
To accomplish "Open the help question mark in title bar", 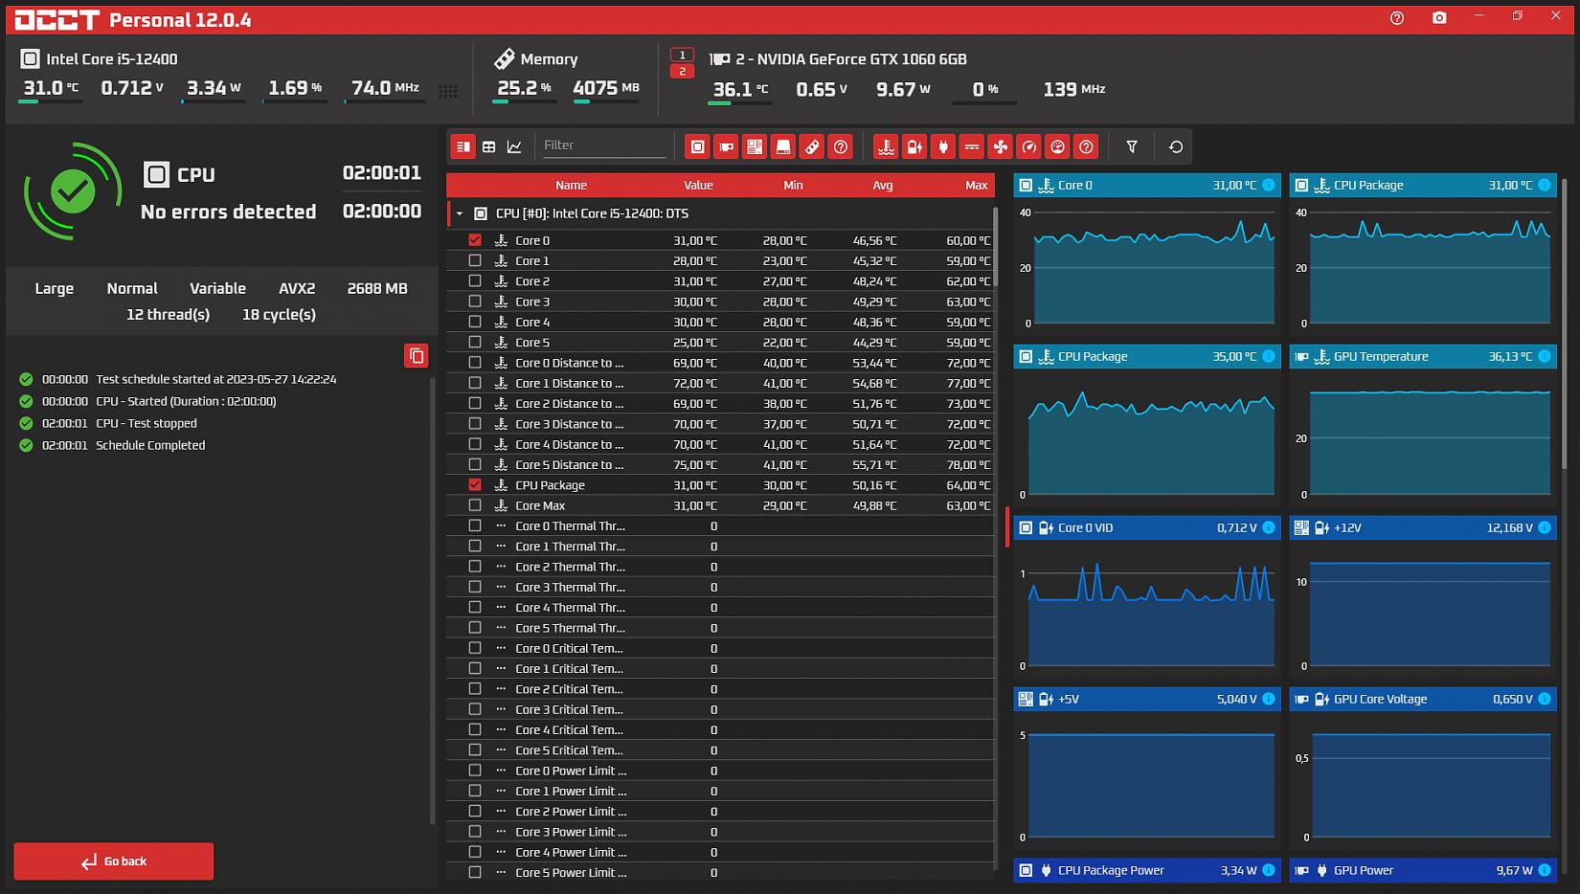I will click(x=1397, y=18).
